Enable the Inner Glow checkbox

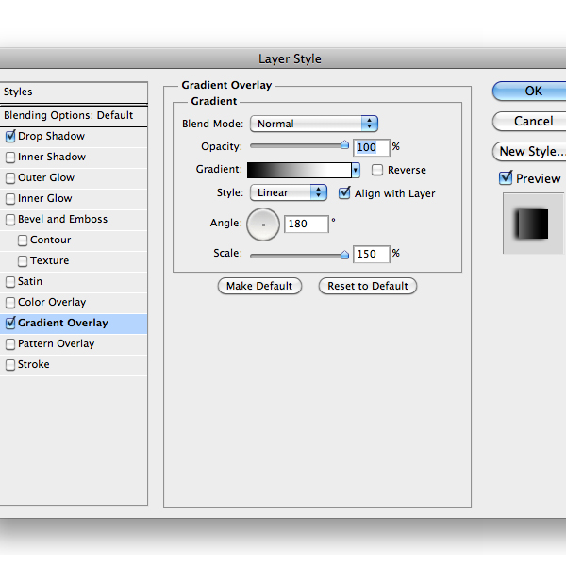(10, 198)
